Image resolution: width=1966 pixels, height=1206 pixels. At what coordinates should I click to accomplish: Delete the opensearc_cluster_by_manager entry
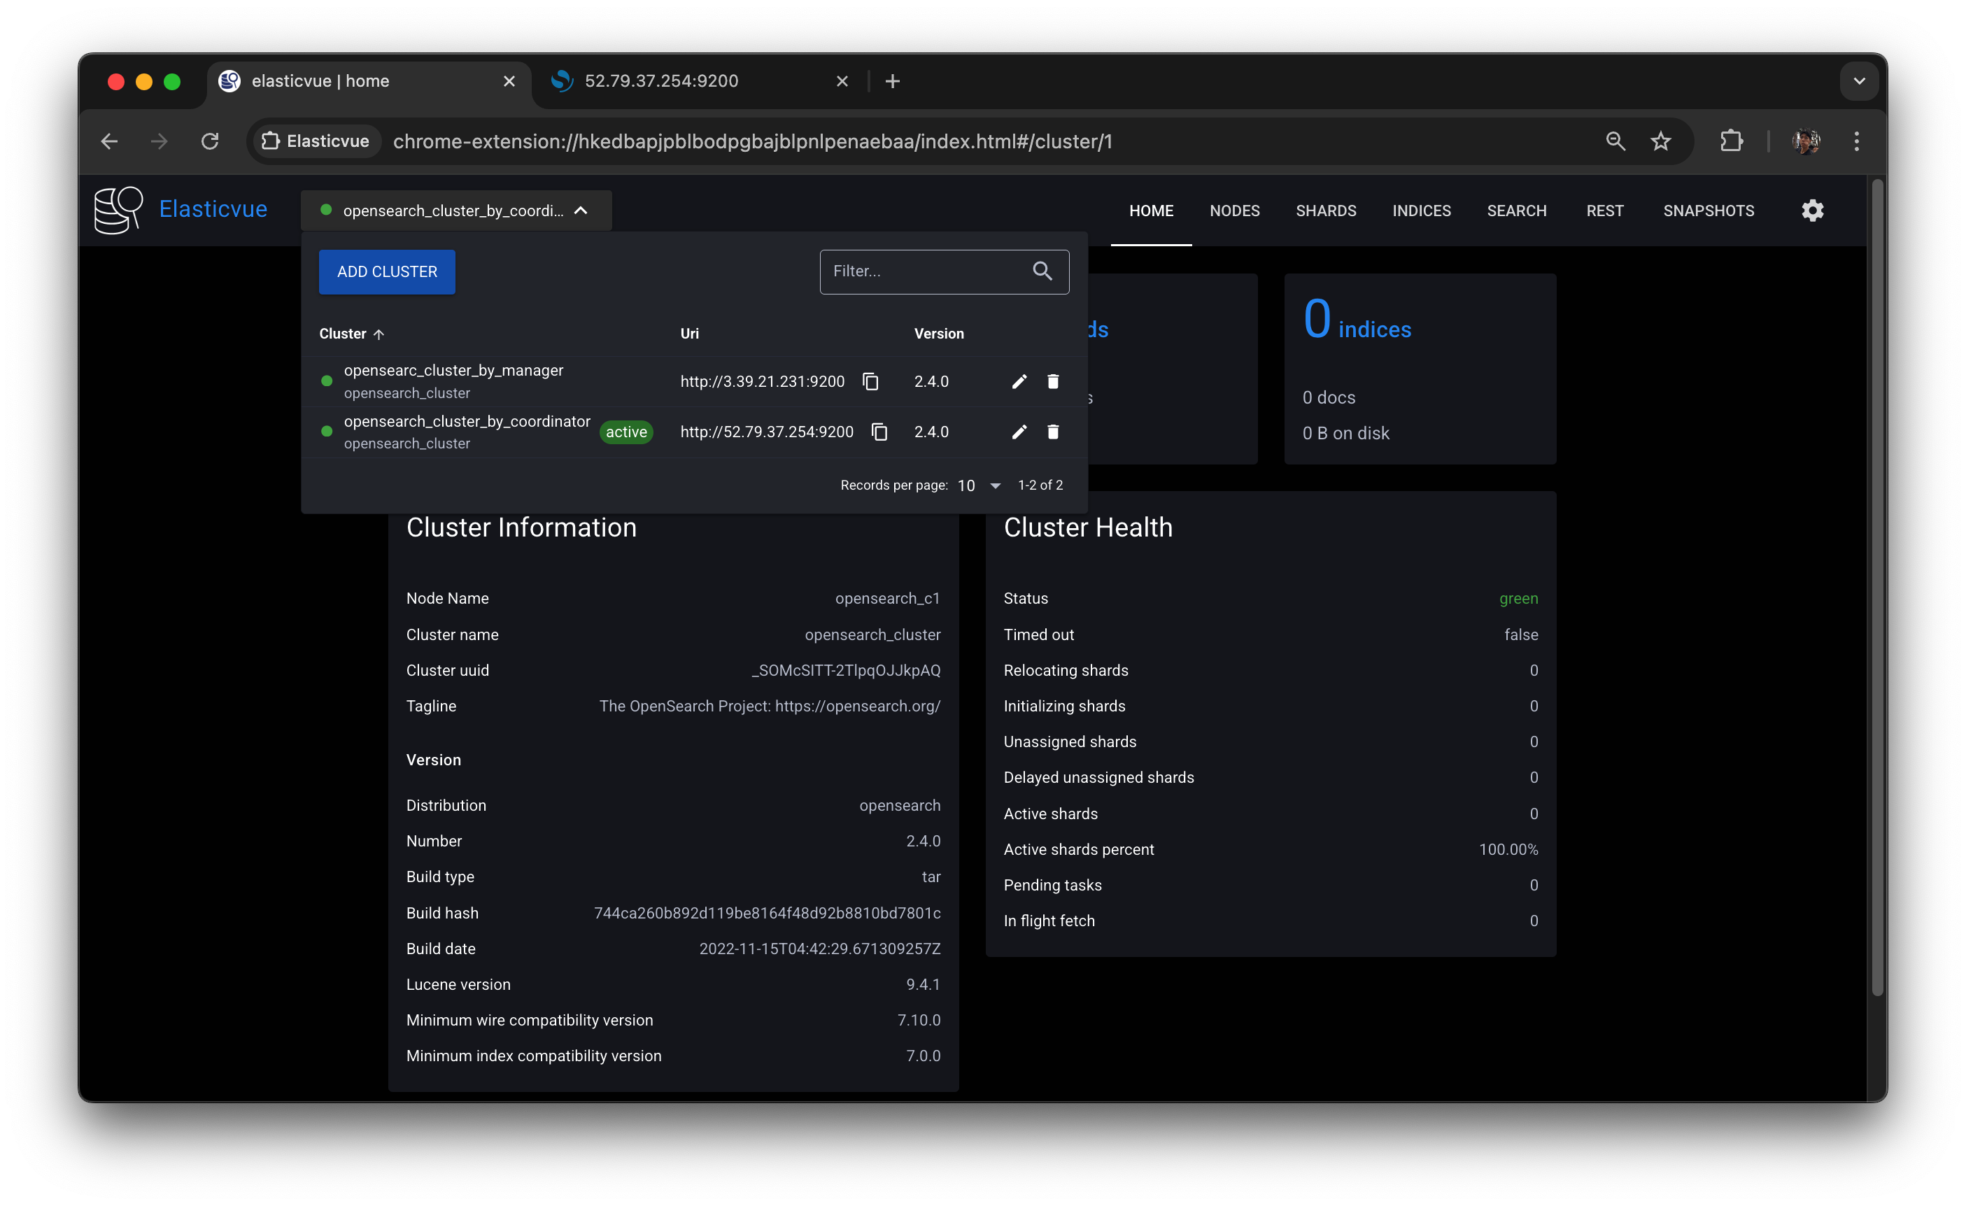[1052, 381]
